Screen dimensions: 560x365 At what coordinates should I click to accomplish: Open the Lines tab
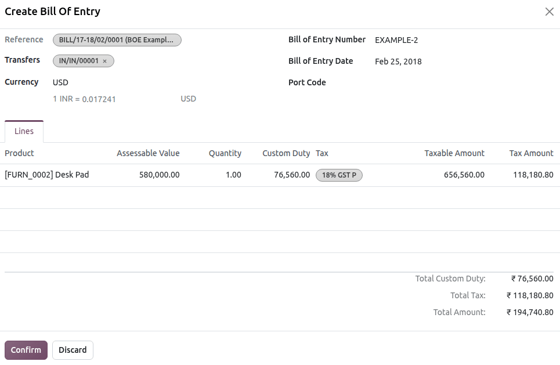coord(24,131)
